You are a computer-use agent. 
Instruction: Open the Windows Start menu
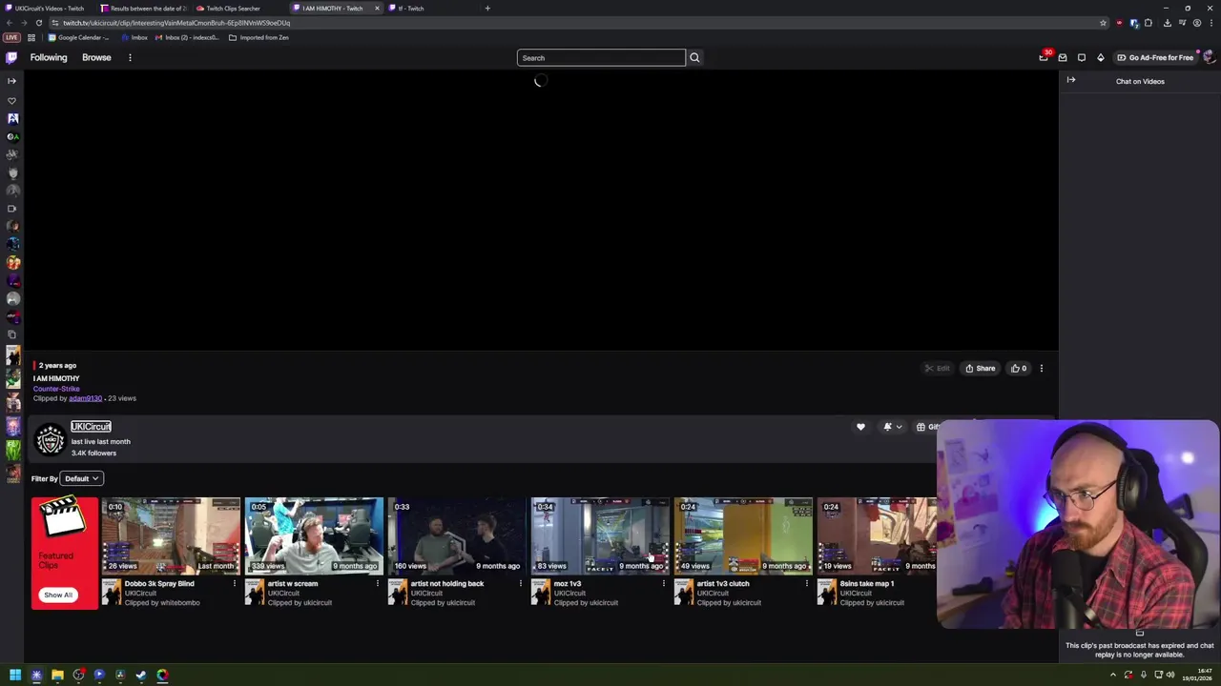[x=15, y=676]
